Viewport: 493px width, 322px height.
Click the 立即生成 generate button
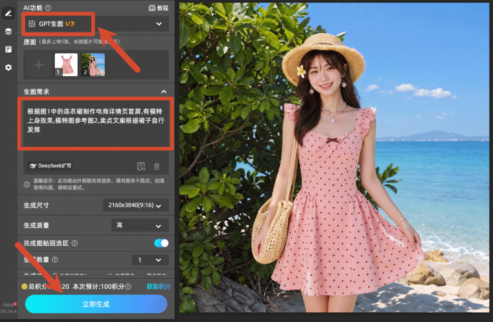click(96, 304)
